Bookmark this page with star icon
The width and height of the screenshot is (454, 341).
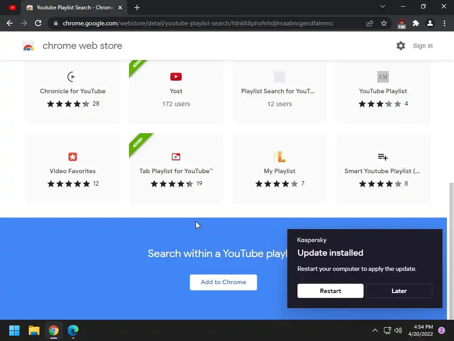[384, 23]
